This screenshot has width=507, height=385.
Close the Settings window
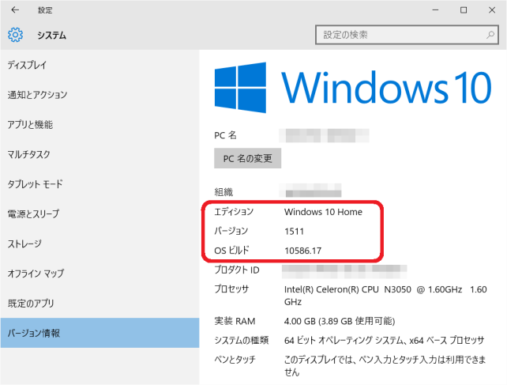tap(492, 10)
